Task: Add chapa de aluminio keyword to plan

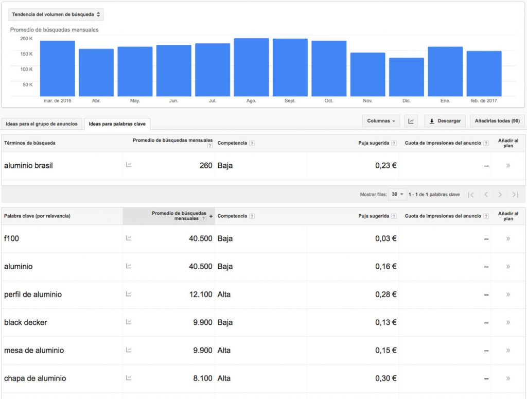Action: point(508,378)
